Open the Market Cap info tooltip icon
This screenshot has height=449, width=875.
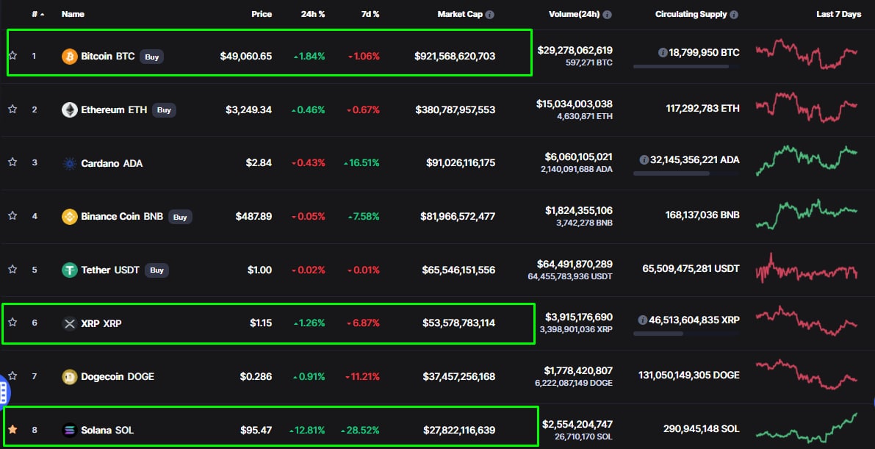(x=490, y=15)
